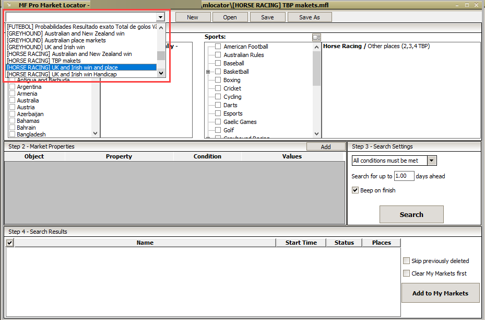
Task: Check the Cricket sport checkbox
Action: (x=218, y=88)
